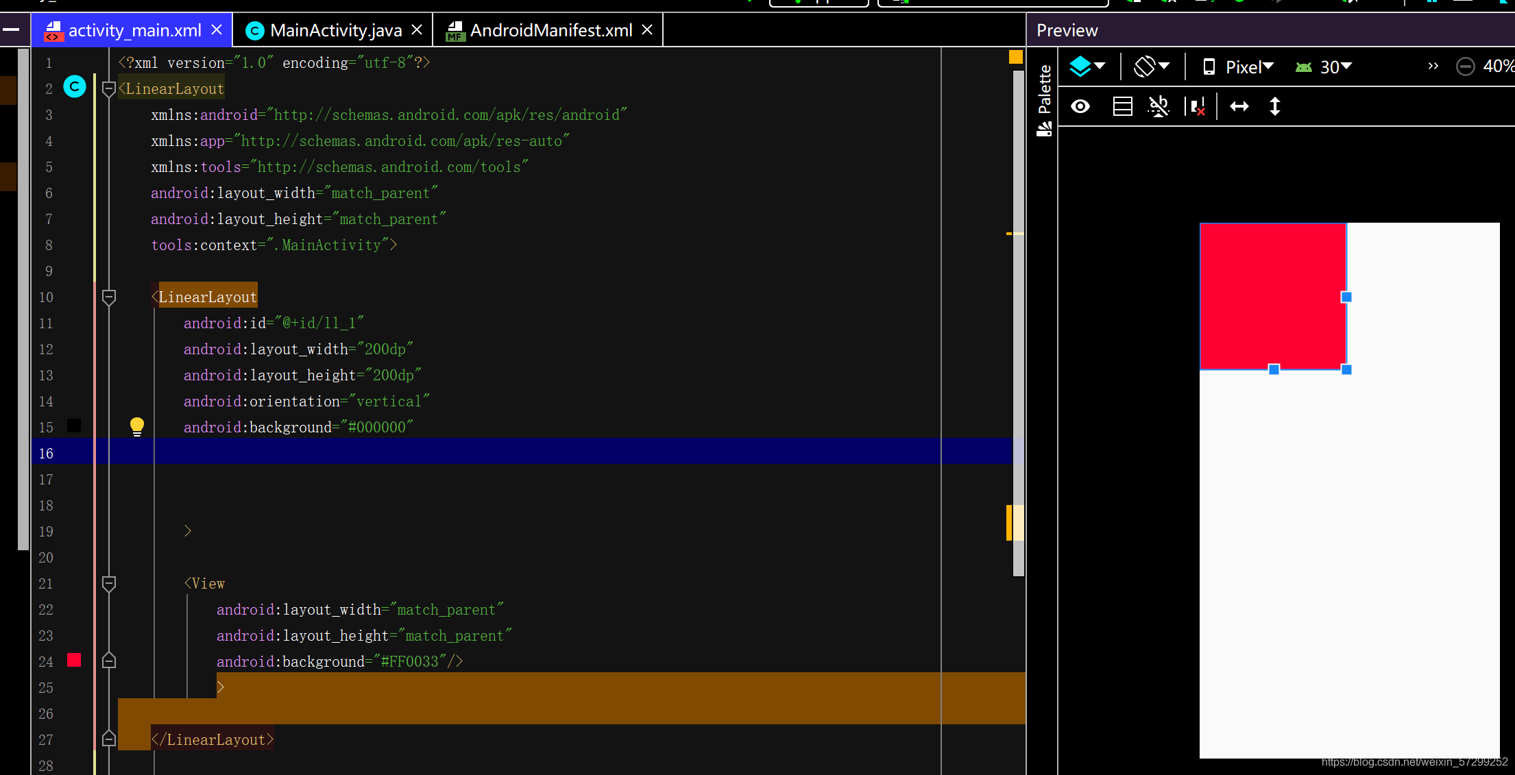Click android:layout_height="200dp" text

pos(302,375)
